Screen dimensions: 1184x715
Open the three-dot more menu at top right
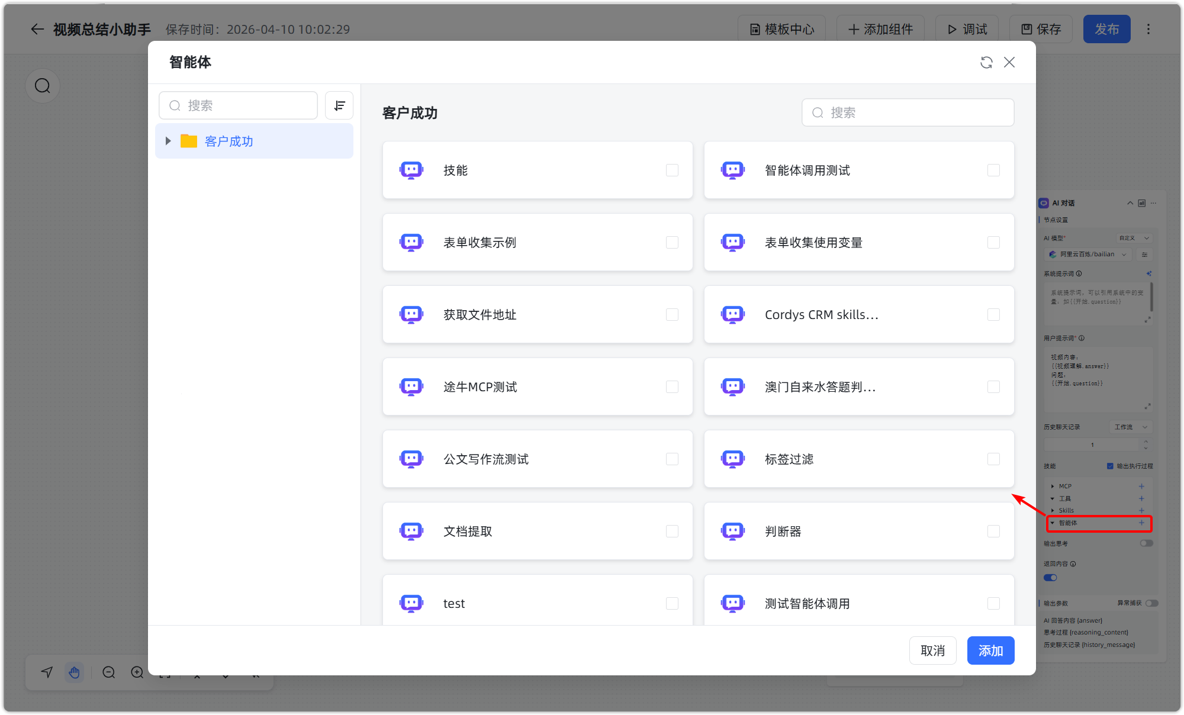point(1148,29)
